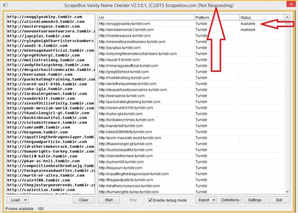Open the Load dropdown arrow
The width and height of the screenshot is (298, 213).
click(25, 200)
